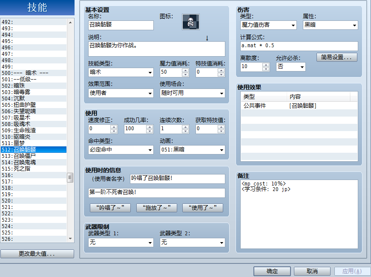Click the skill list scrollbar down arrow
This screenshot has width=371, height=277.
point(70,239)
